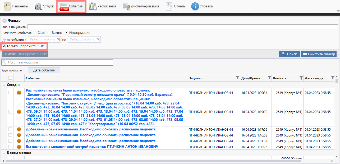This screenshot has height=164, width=340.
Task: Open calendar picker for event start date
Action: 58,39
